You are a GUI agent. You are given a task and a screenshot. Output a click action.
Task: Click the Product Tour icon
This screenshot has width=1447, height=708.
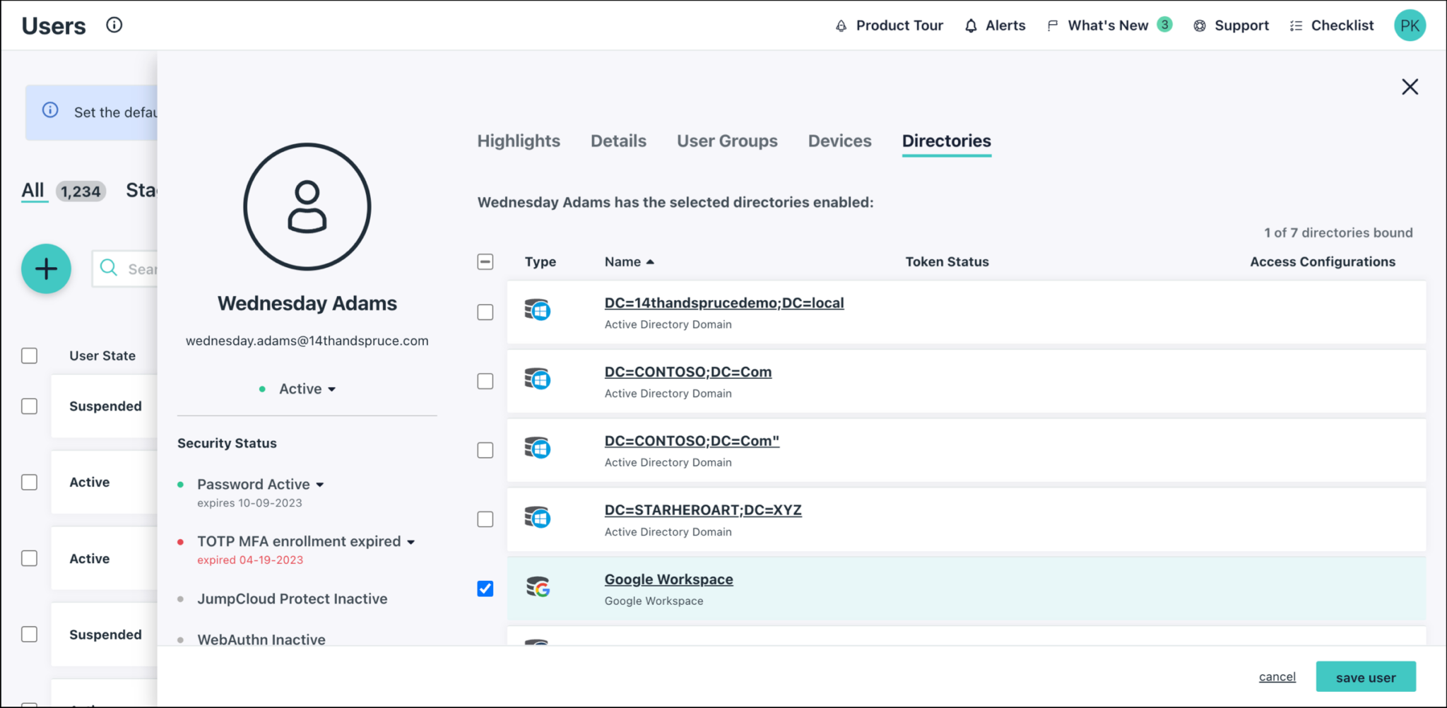coord(840,25)
